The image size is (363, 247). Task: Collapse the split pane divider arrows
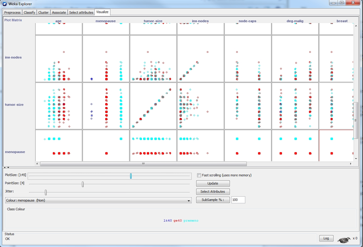(6, 167)
